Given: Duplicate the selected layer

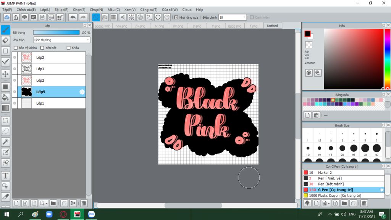Looking at the screenshot, I should pyautogui.click(x=64, y=203).
